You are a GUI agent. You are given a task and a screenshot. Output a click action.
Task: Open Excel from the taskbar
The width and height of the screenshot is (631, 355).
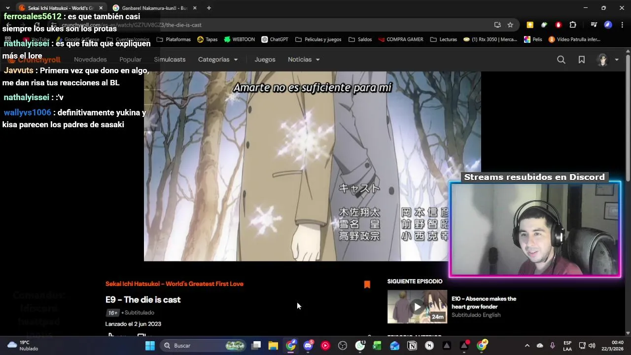(377, 346)
